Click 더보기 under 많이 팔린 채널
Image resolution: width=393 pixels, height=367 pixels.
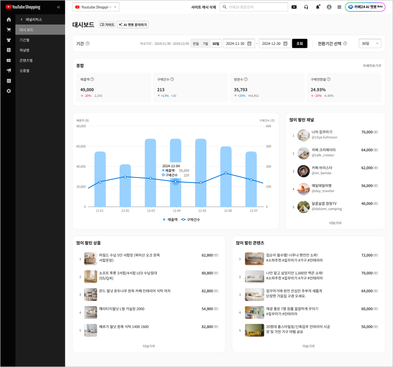point(335,223)
